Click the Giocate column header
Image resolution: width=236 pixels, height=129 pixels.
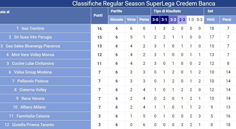116,19
